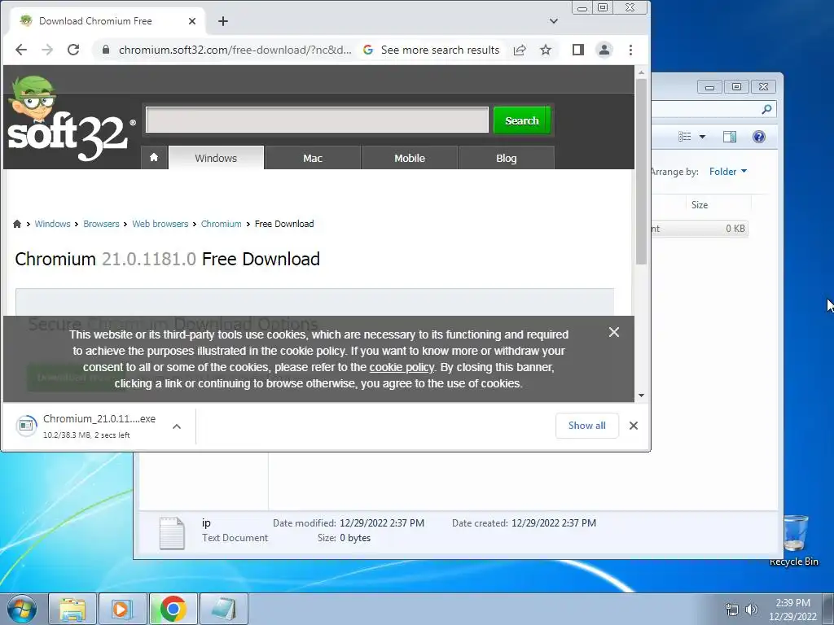Open the soft32 home icon tab

pos(154,158)
